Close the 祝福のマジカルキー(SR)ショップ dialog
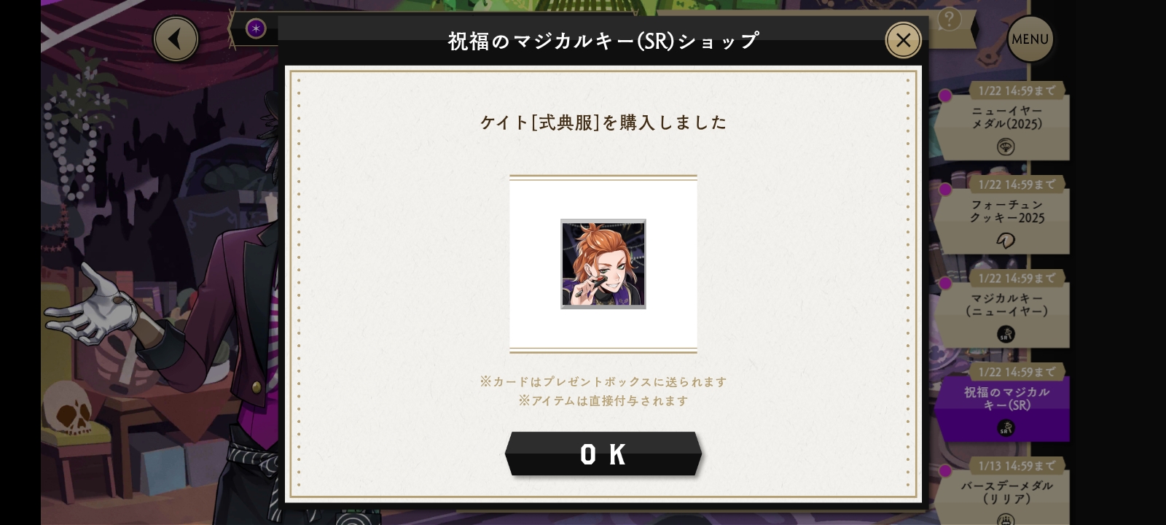The height and width of the screenshot is (525, 1166). tap(903, 40)
